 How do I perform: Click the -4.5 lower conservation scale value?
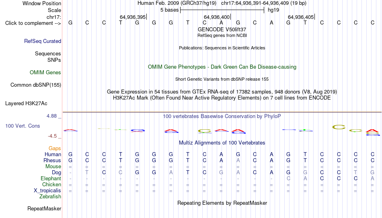coord(52,136)
